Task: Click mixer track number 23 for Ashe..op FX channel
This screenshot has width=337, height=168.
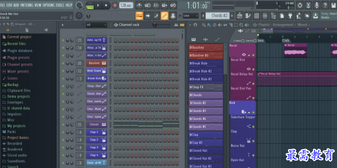Action: point(80,40)
